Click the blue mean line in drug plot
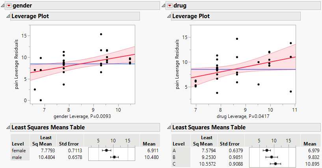Screen dimensions: 322x168 pos(276,69)
